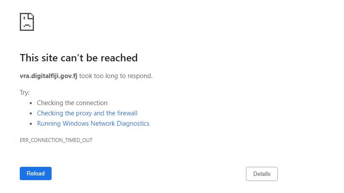Screen dimensions: 344x193
Task: Click the ERR_CONNECTION_TIMED_OUT error code
Action: (x=56, y=140)
